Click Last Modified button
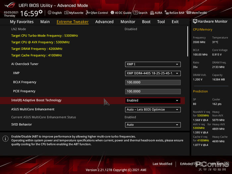The height and width of the screenshot is (174, 232). point(162,164)
